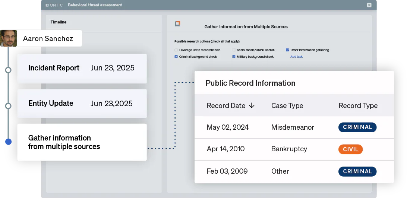Uncheck Military background check

click(234, 57)
